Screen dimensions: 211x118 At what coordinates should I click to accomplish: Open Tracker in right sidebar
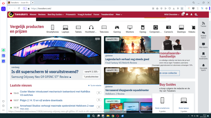[203, 24]
